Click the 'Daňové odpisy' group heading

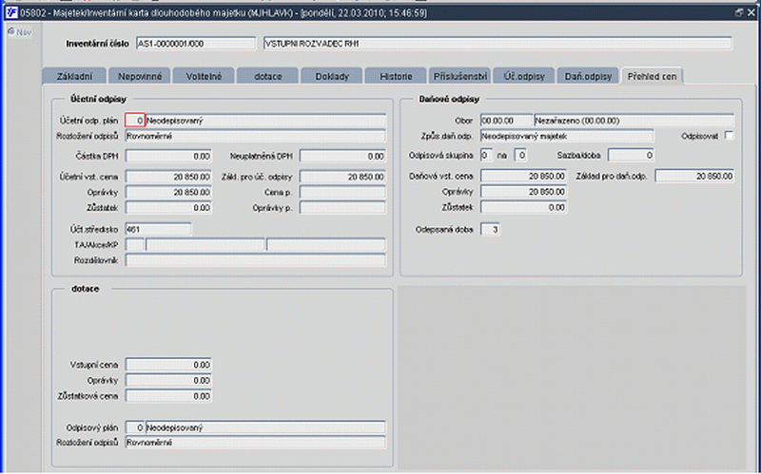click(x=449, y=99)
